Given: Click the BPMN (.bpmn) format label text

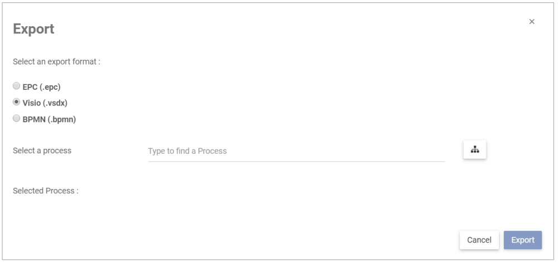Looking at the screenshot, I should pos(49,119).
